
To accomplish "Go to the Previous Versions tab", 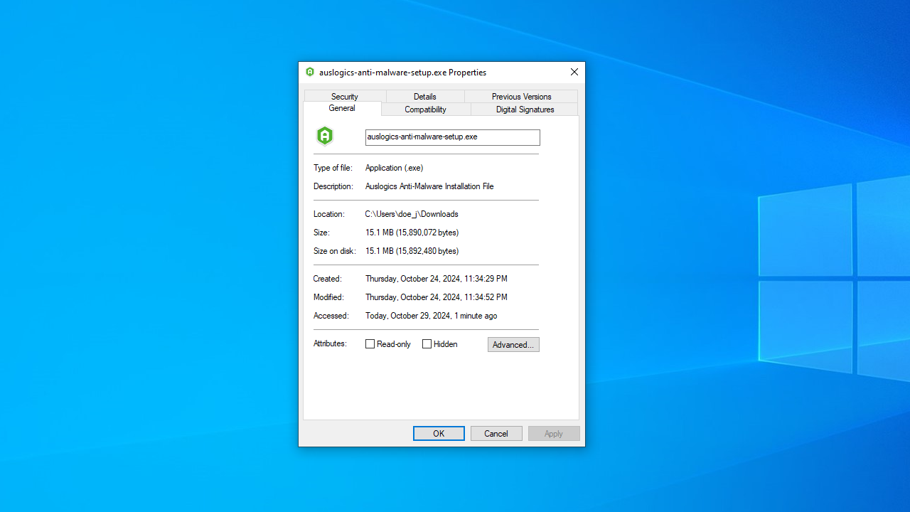I will click(521, 96).
